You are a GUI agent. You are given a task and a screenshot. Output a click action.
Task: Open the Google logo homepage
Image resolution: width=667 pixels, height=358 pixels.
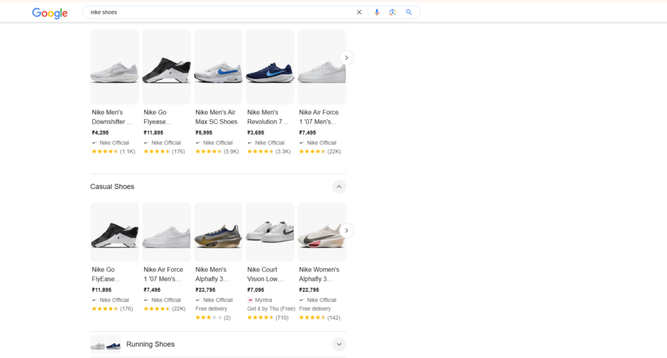click(50, 13)
